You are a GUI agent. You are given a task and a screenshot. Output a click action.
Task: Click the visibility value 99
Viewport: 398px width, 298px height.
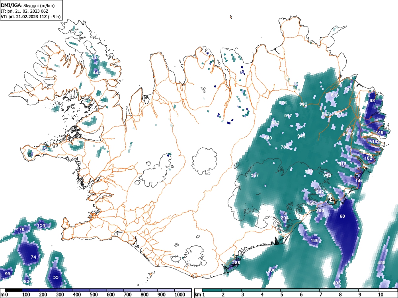(8, 274)
